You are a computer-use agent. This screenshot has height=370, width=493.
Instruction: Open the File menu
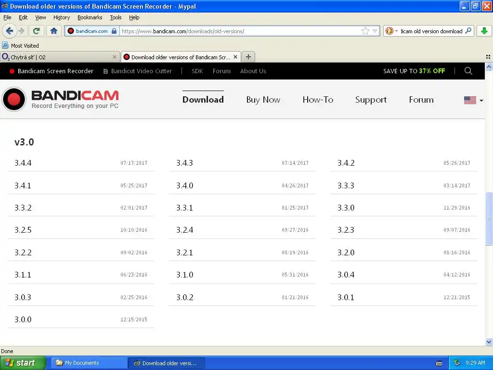click(7, 17)
